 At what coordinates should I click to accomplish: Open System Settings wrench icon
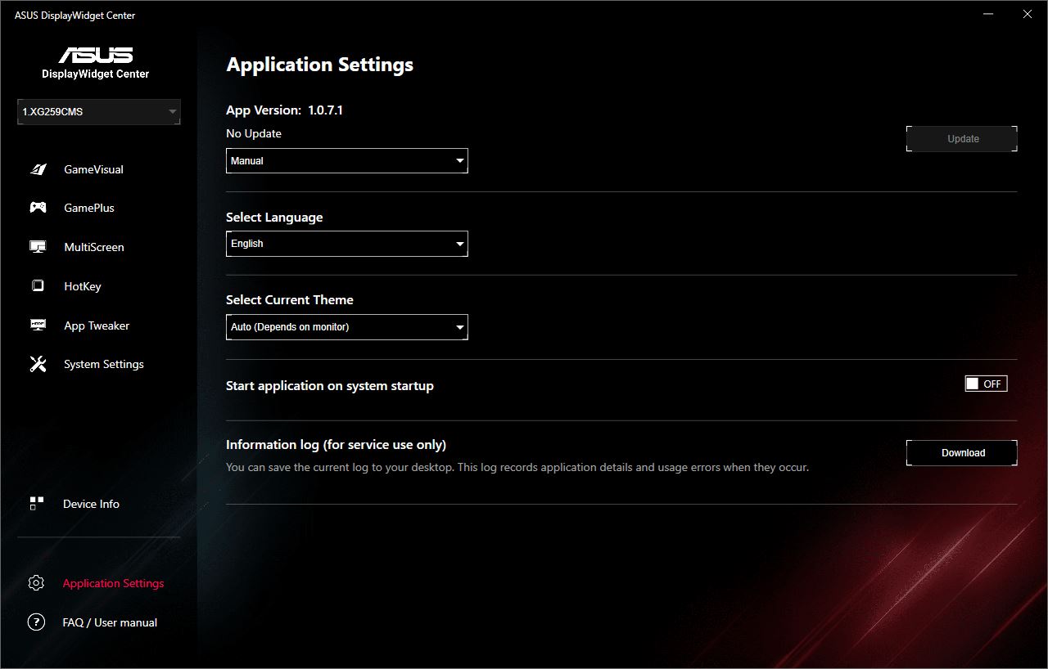click(38, 364)
